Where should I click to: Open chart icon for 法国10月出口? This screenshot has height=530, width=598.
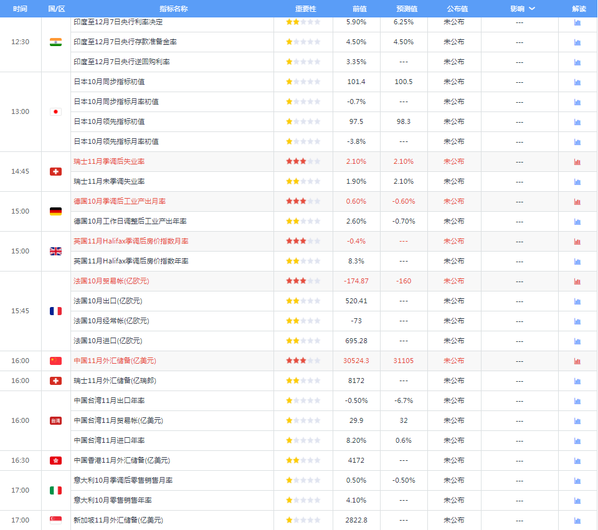577,301
